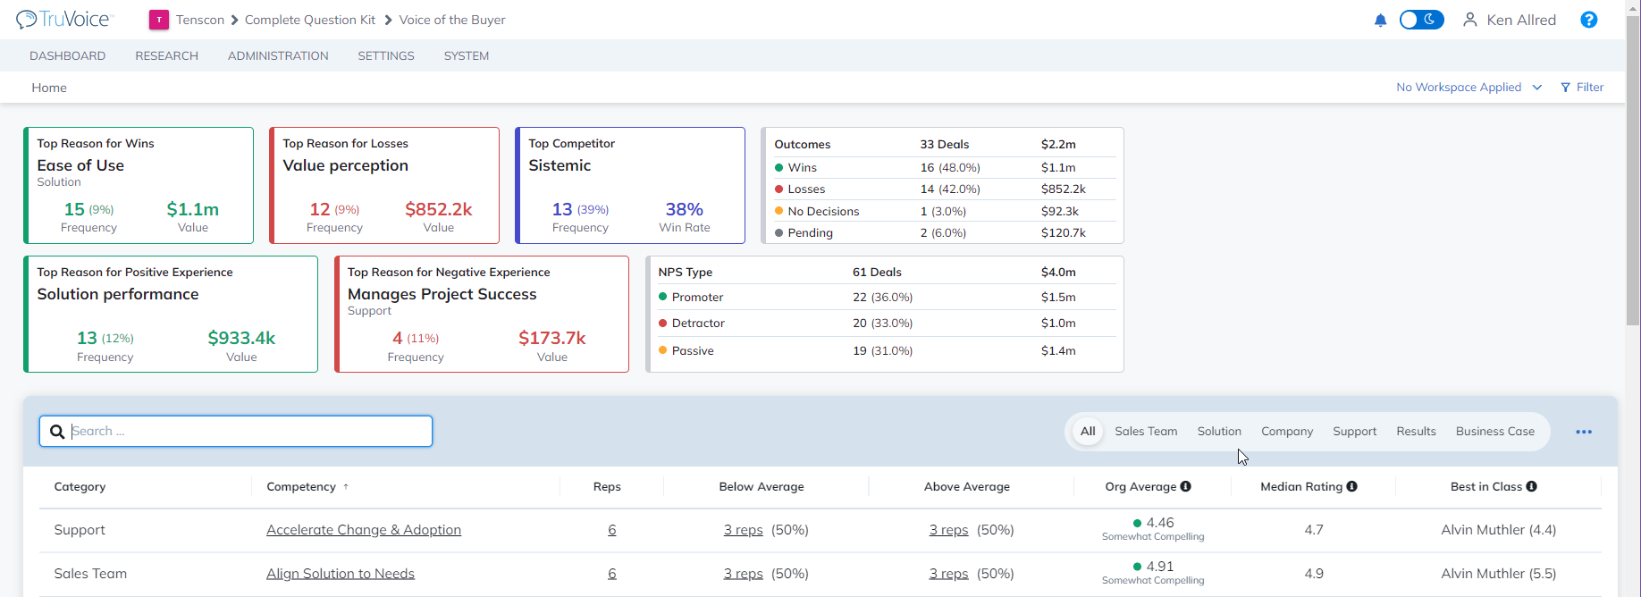Open notifications bell icon
This screenshot has width=1641, height=597.
pyautogui.click(x=1380, y=20)
